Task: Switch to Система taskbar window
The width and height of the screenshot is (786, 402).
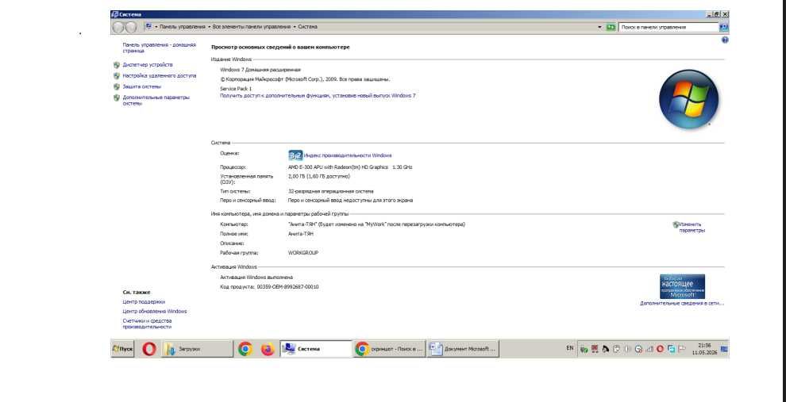Action: pos(316,349)
